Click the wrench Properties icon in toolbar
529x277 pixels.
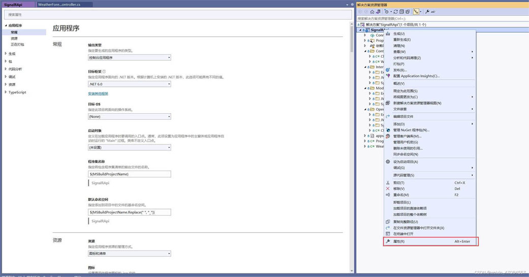[427, 12]
